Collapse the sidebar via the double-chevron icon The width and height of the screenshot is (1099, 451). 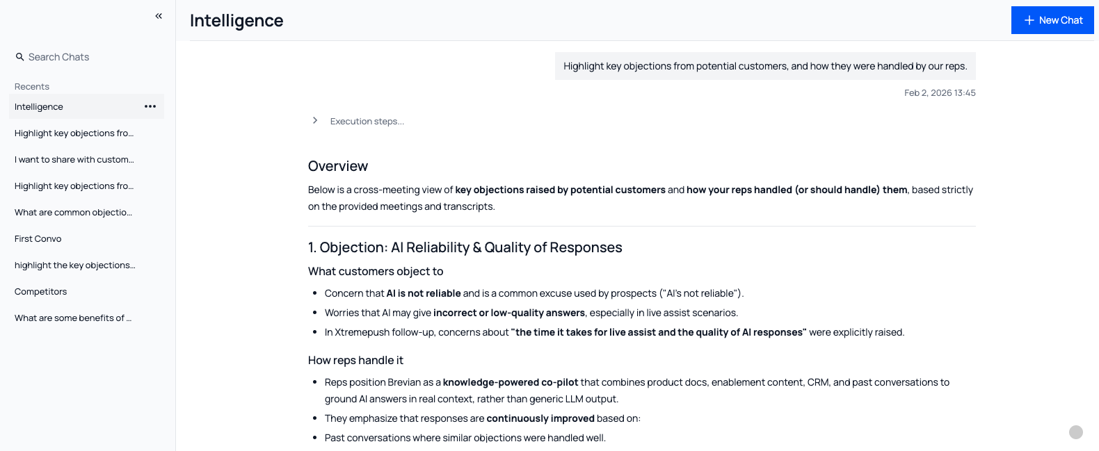coord(159,15)
